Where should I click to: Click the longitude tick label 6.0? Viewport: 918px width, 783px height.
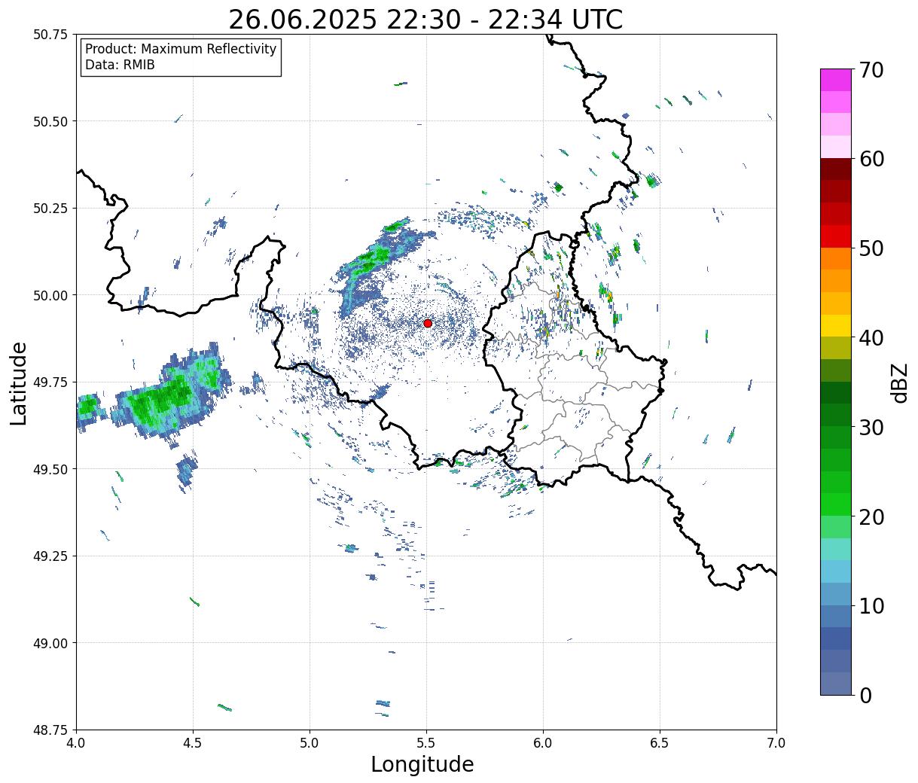point(543,743)
